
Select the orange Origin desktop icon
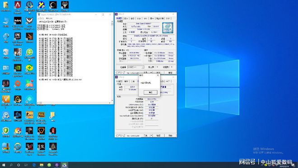point(18,84)
